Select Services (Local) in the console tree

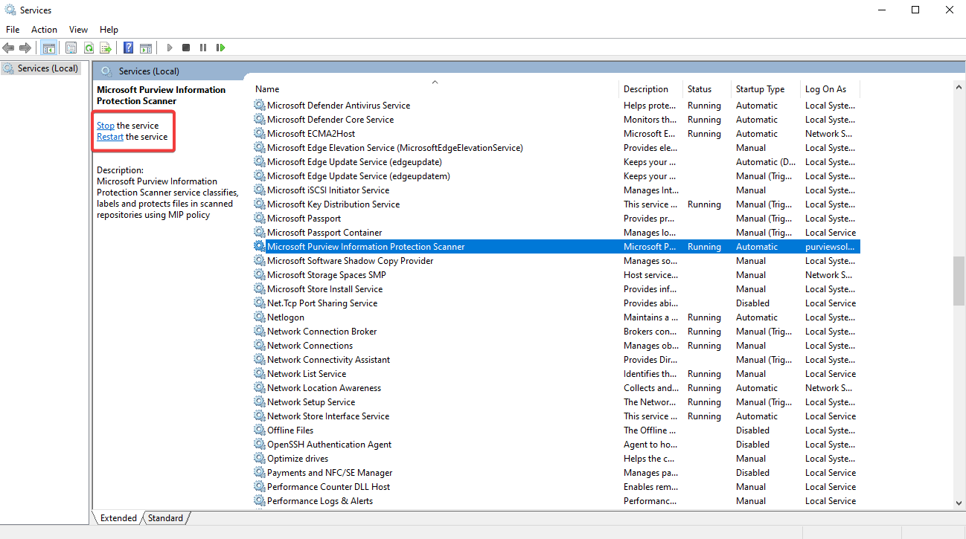click(48, 68)
